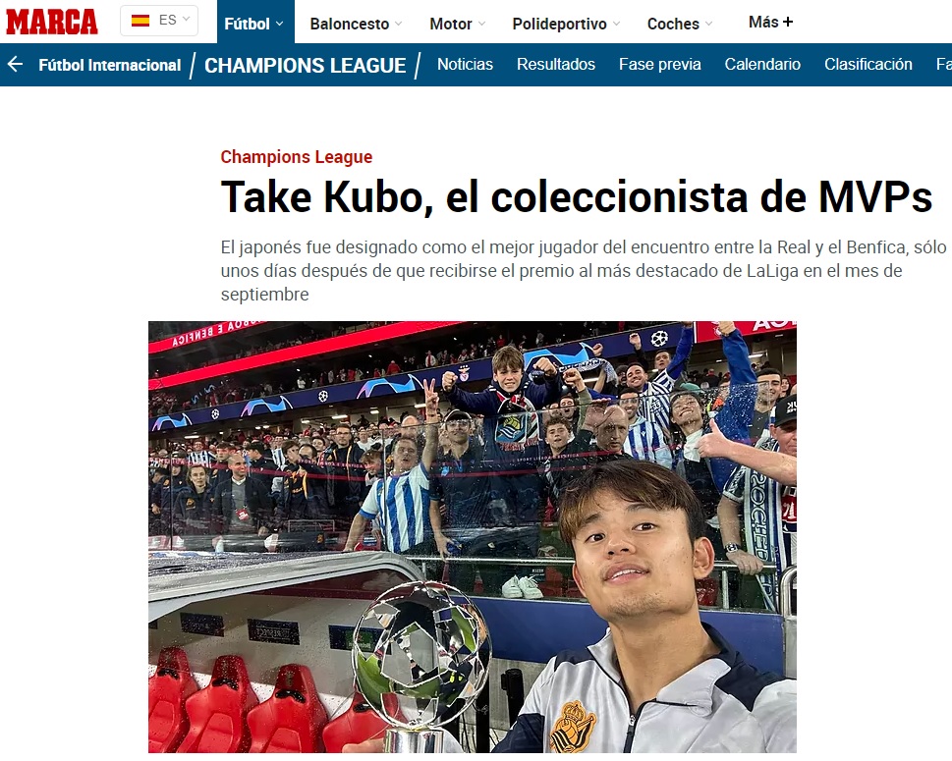Open the ES language selector dropdown
952x761 pixels.
click(159, 21)
